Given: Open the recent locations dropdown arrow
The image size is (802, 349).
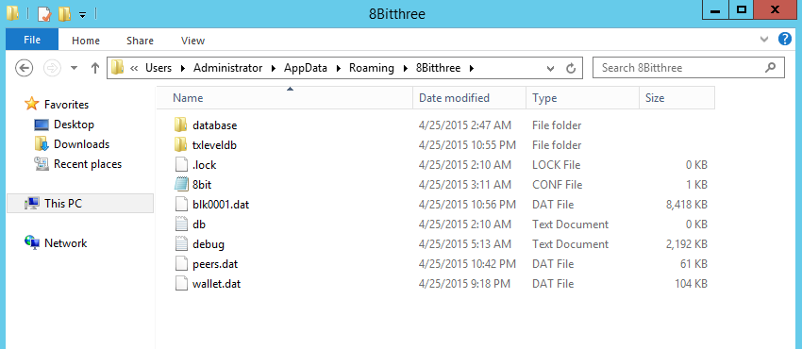Looking at the screenshot, I should [74, 68].
